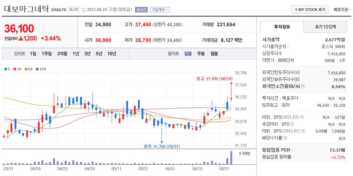Click the arrow icon next to 동일업종 PER
This screenshot has width=353, height=176.
(x=292, y=150)
